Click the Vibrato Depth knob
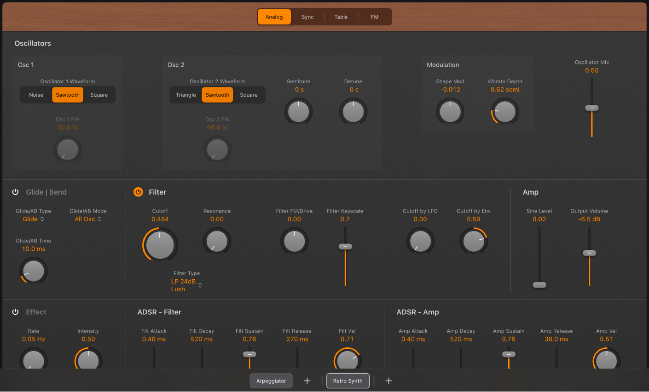 tap(504, 111)
